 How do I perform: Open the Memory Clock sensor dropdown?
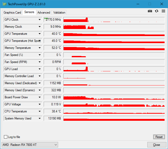(x=40, y=27)
